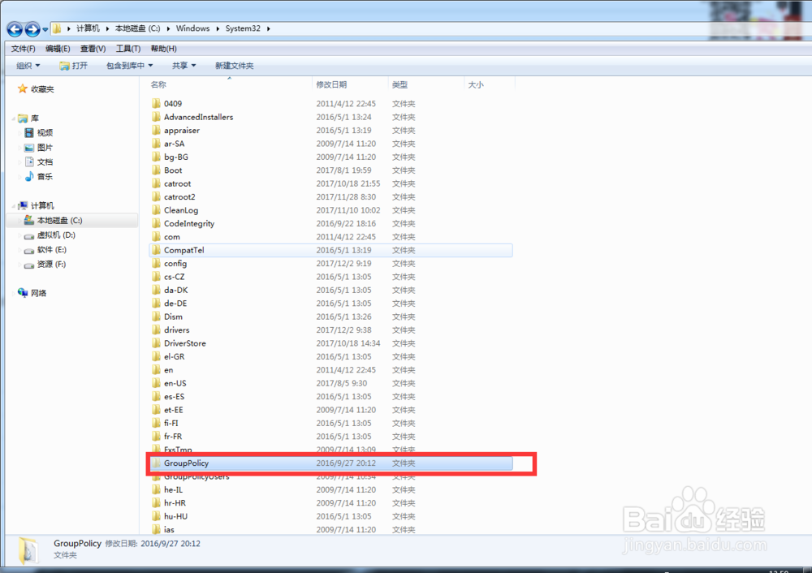This screenshot has width=812, height=573.
Task: Open the 共享 dropdown
Action: click(184, 66)
